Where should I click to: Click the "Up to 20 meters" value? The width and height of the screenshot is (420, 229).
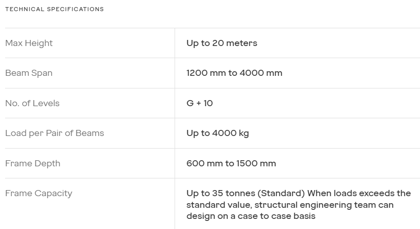tap(222, 43)
